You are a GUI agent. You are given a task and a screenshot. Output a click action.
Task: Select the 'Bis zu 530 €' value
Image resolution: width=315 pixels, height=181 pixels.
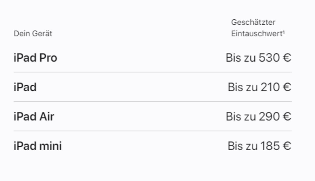click(259, 58)
